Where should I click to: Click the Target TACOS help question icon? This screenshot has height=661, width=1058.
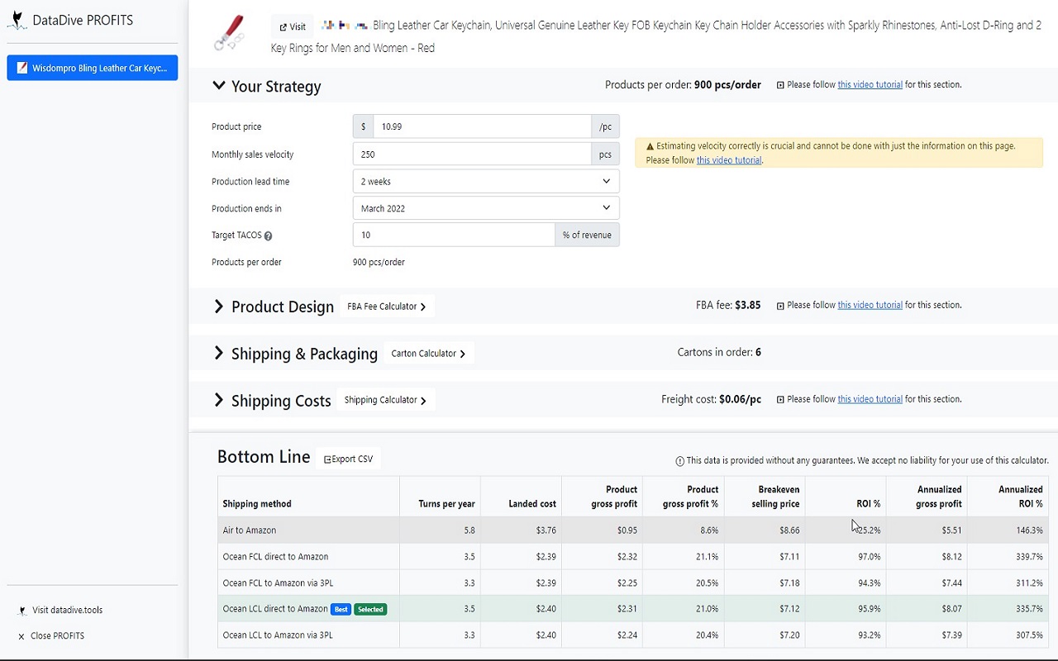268,236
